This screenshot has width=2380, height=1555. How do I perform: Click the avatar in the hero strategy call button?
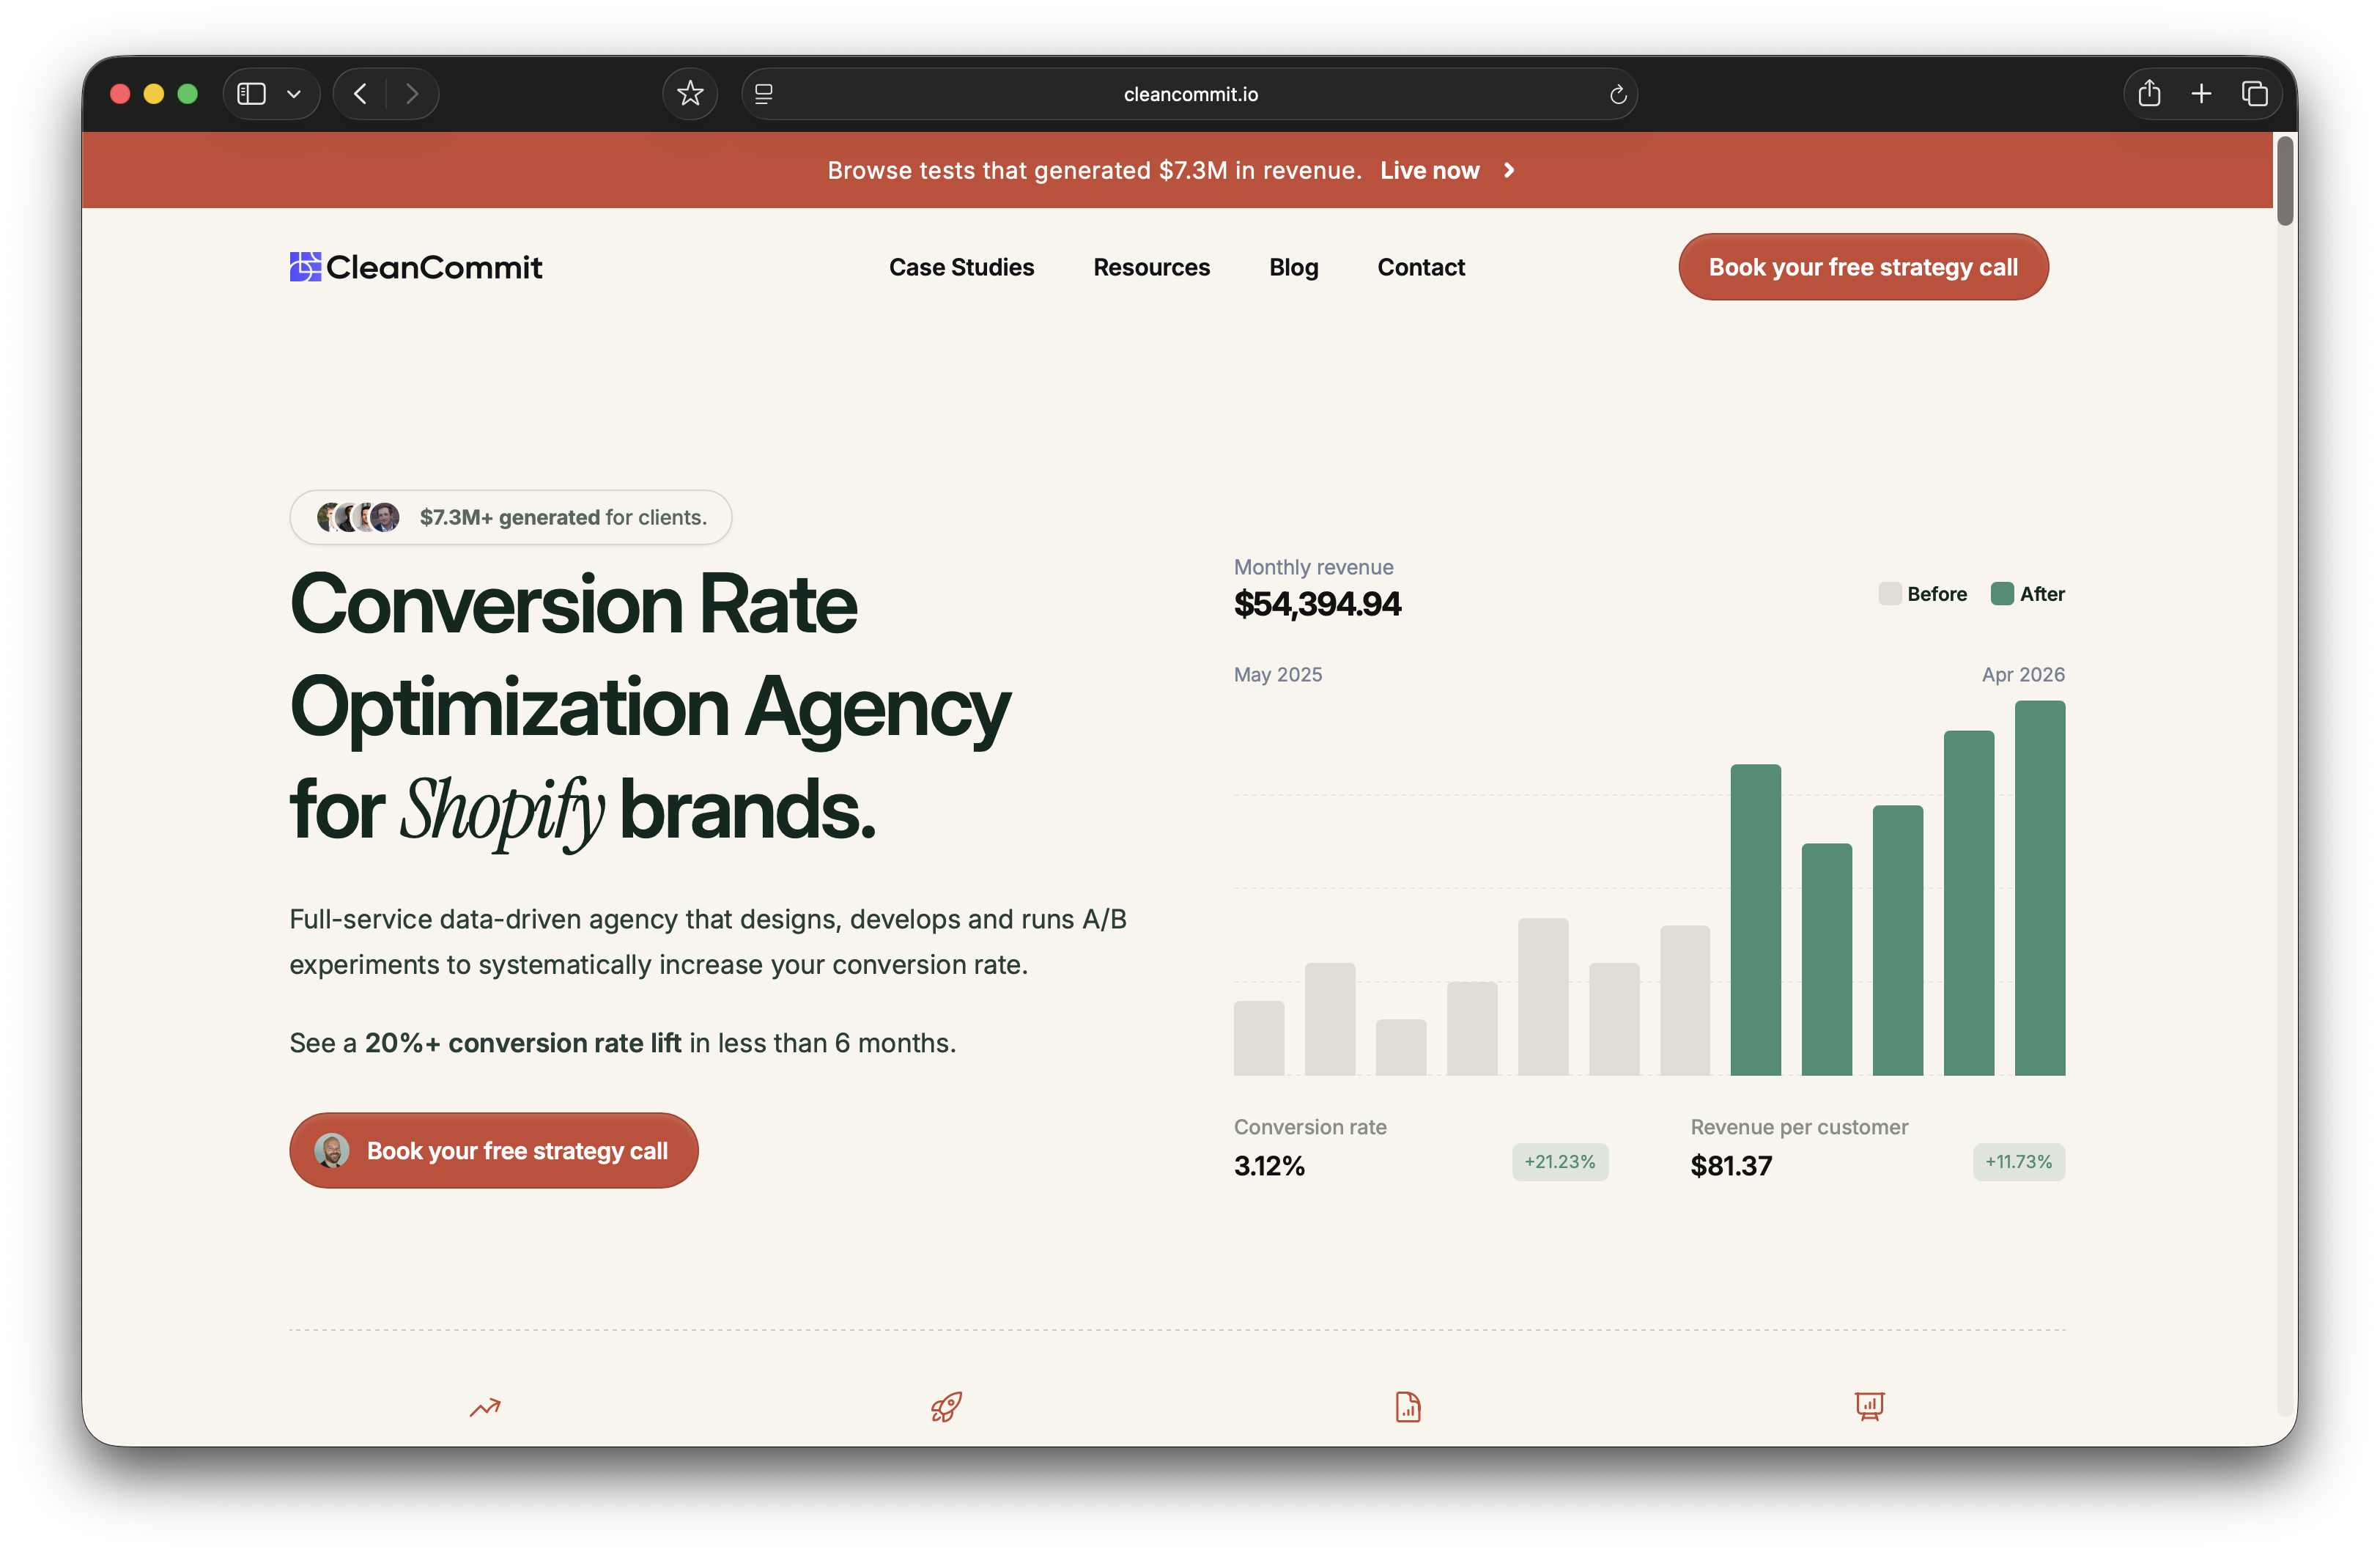click(332, 1151)
